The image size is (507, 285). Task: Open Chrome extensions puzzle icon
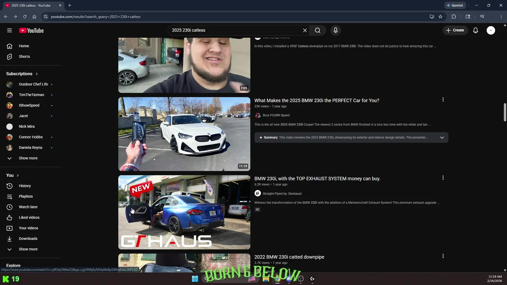[454, 17]
